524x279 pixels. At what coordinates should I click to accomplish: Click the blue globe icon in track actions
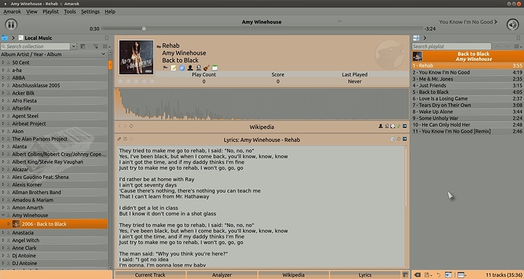click(x=182, y=67)
